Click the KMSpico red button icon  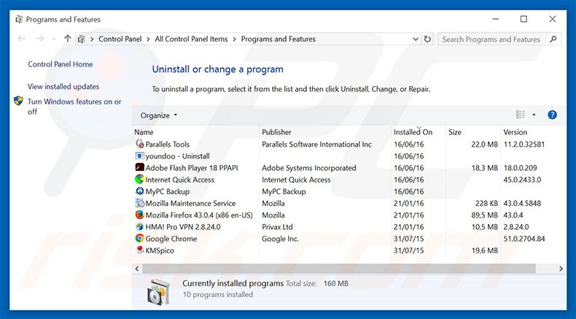(x=139, y=250)
